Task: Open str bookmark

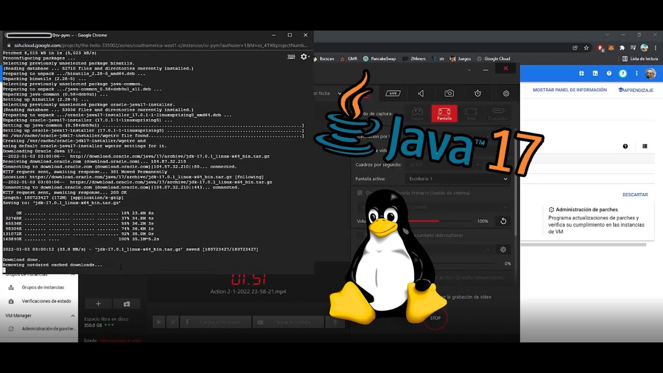Action: [438, 59]
